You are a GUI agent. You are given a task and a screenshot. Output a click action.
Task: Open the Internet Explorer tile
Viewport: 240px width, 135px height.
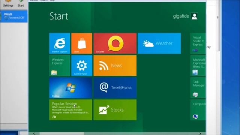point(60,43)
